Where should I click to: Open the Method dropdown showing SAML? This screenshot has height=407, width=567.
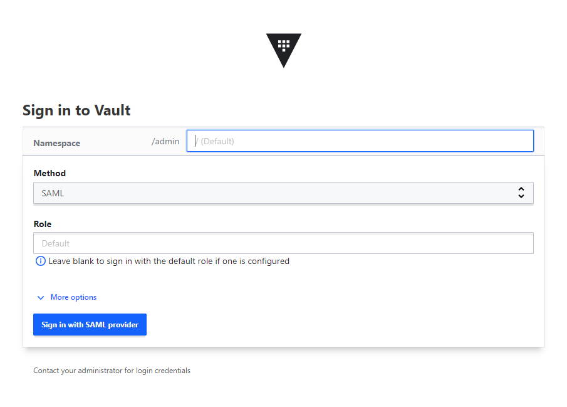point(283,193)
